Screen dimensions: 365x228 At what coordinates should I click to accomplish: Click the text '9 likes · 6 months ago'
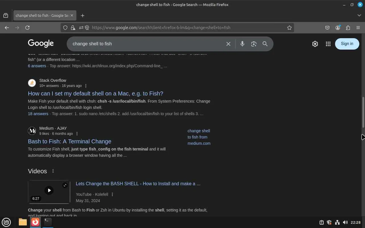point(56,134)
